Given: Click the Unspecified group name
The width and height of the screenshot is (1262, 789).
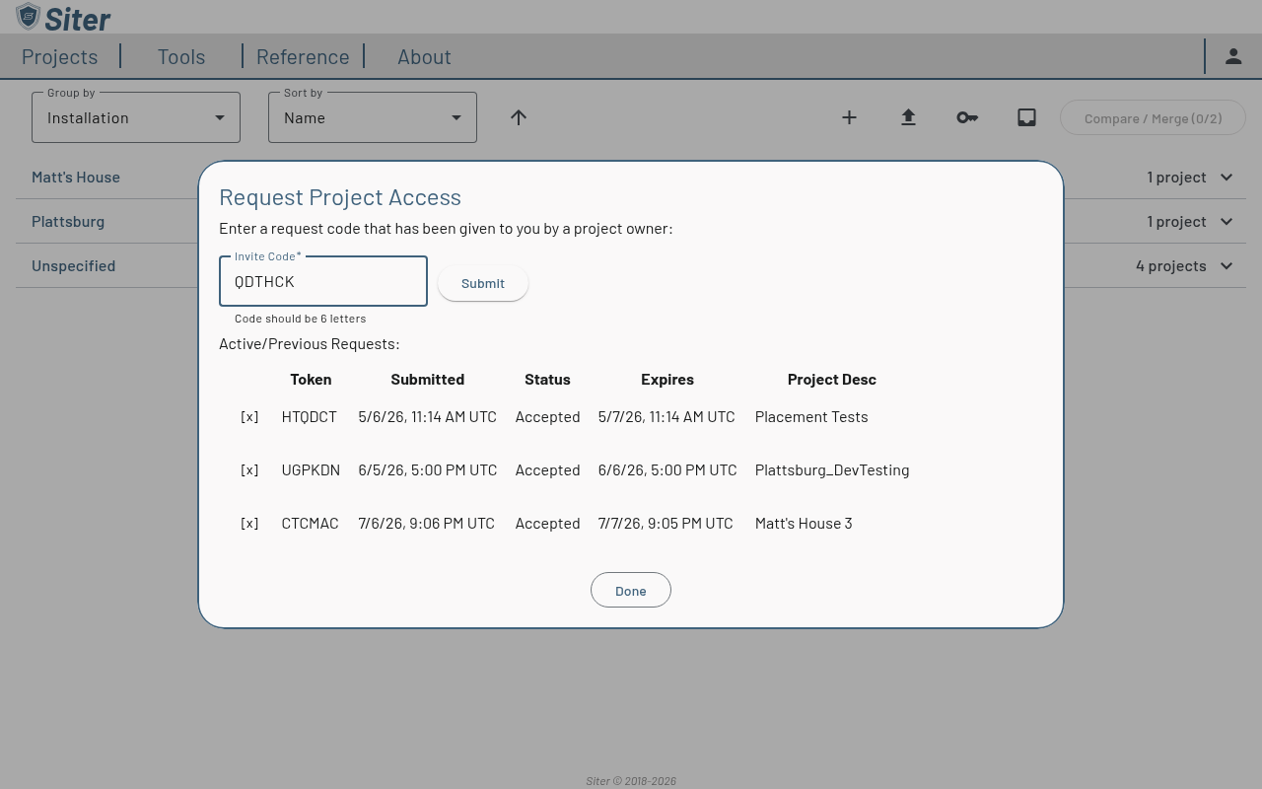Looking at the screenshot, I should tap(73, 265).
